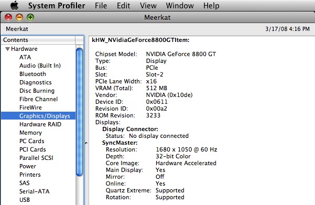Select SAS in the Hardware list

click(x=24, y=183)
